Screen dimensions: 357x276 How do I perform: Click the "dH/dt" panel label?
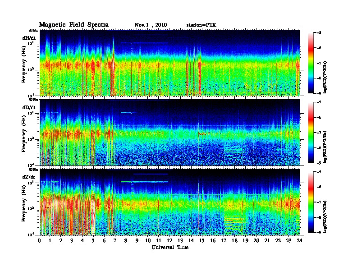click(x=29, y=38)
